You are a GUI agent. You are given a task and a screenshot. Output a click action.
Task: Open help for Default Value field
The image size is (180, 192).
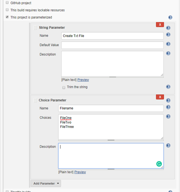tap(168, 44)
